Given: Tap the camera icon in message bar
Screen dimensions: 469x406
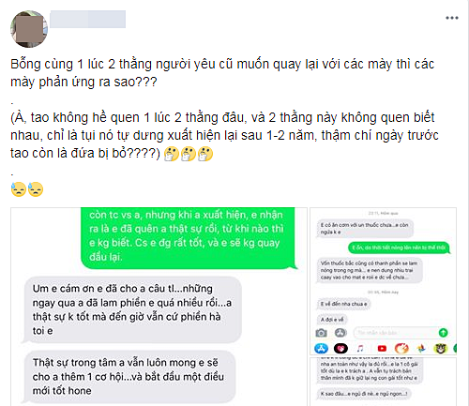Looking at the screenshot, I should (x=321, y=333).
